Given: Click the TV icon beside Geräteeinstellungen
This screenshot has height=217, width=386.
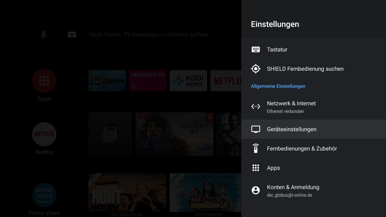Looking at the screenshot, I should tap(256, 129).
